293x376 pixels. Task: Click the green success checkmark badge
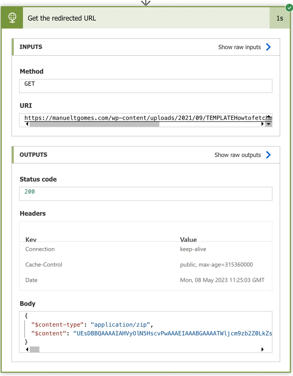coord(288,7)
